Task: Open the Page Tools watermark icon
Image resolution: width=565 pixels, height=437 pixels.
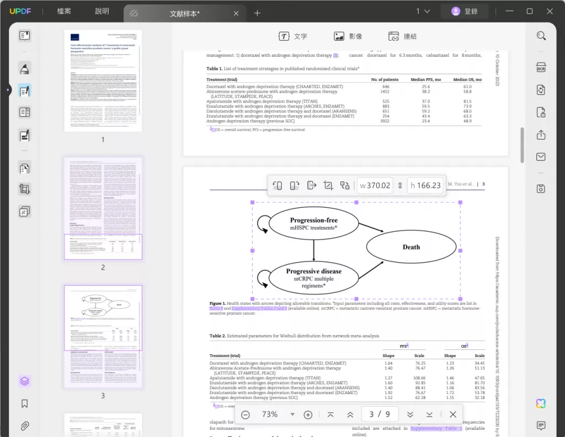Action: [24, 211]
